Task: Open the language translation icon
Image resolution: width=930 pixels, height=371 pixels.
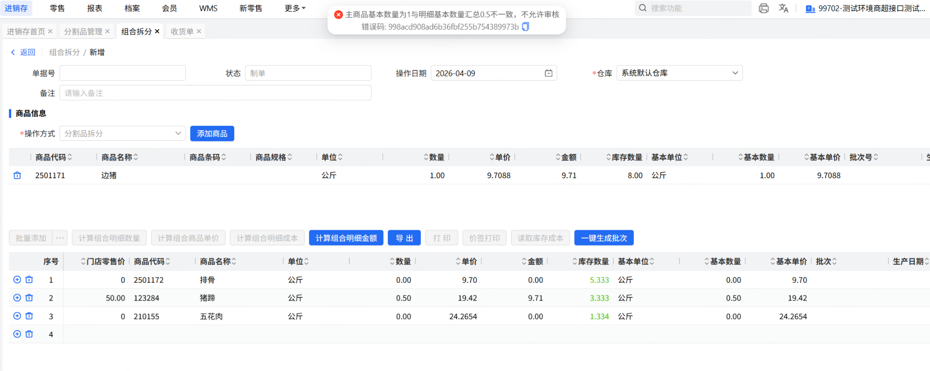Action: coord(783,8)
